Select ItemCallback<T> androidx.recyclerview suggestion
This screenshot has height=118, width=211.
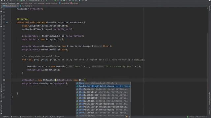pyautogui.click(x=103, y=113)
